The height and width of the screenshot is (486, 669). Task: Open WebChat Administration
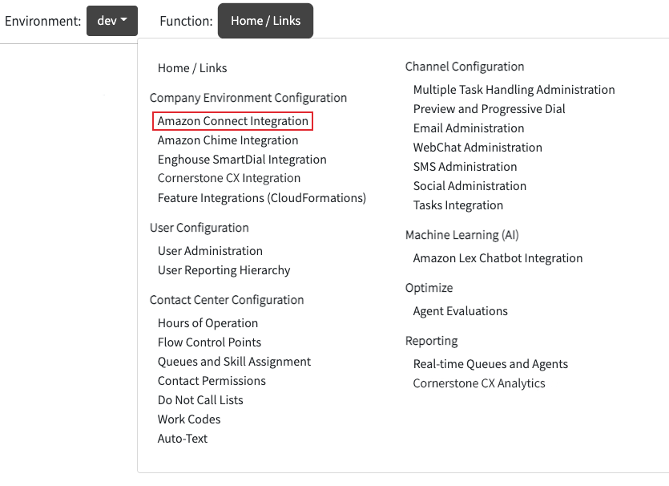pyautogui.click(x=478, y=148)
